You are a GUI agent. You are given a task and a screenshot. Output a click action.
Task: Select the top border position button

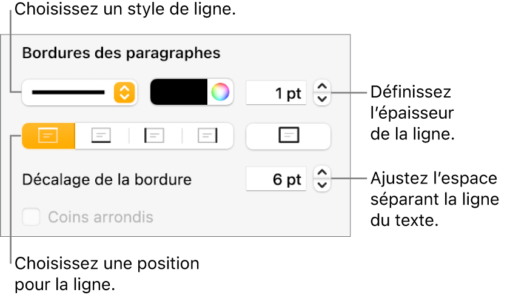click(48, 136)
